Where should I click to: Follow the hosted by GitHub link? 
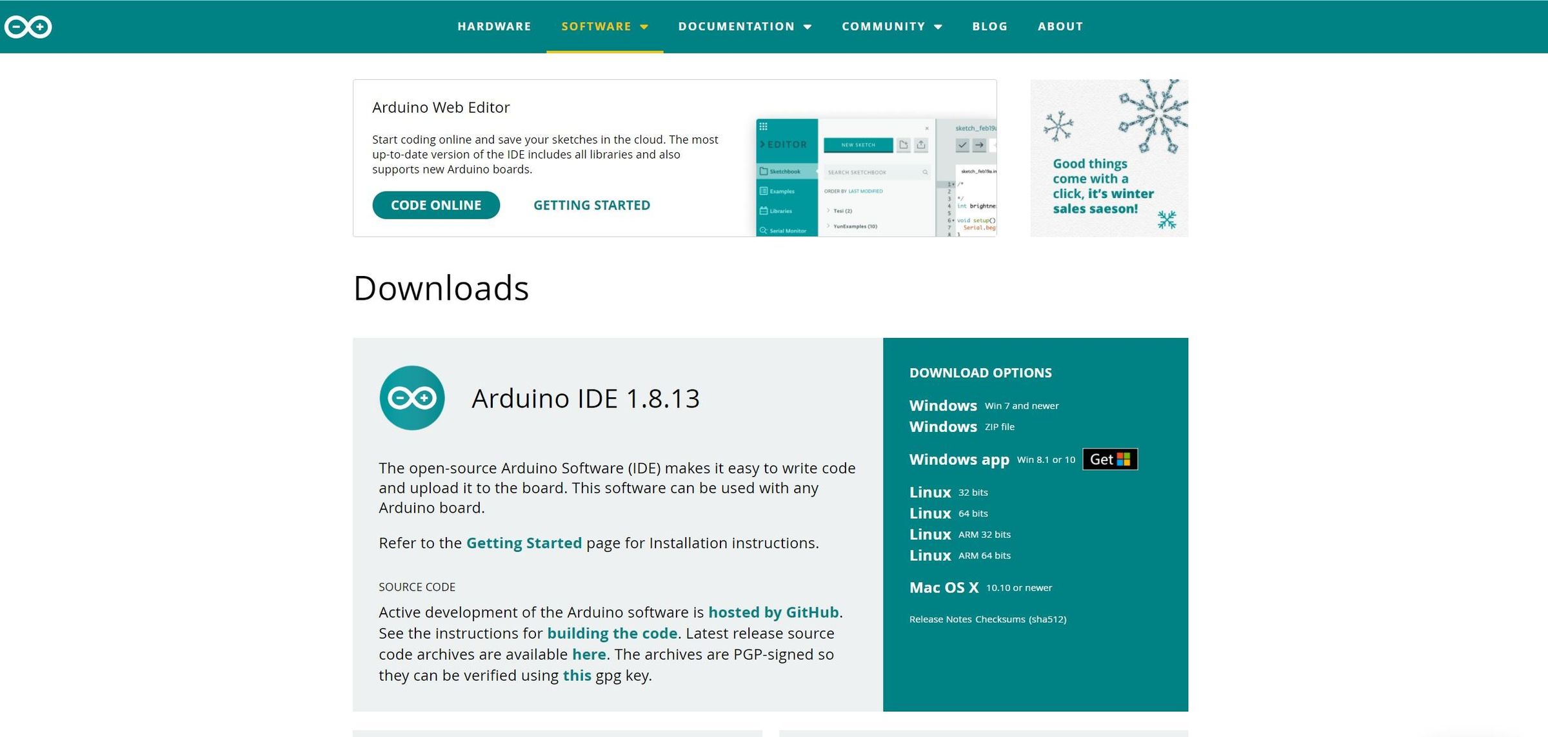click(773, 612)
